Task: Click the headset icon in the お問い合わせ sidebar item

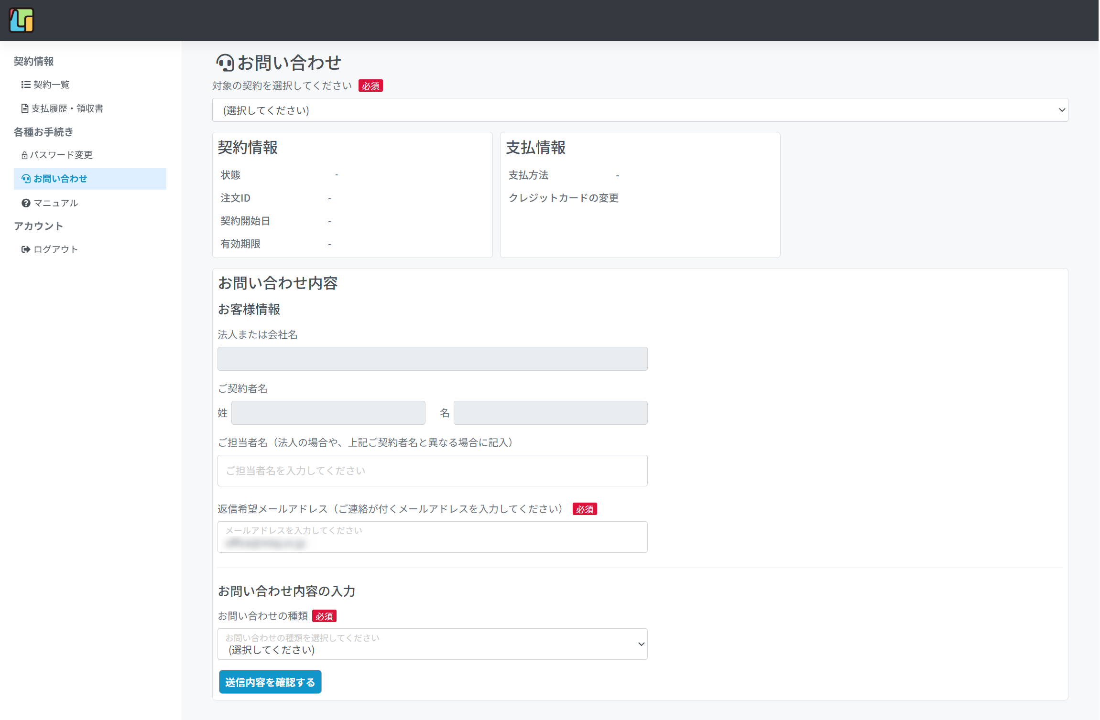Action: point(26,179)
